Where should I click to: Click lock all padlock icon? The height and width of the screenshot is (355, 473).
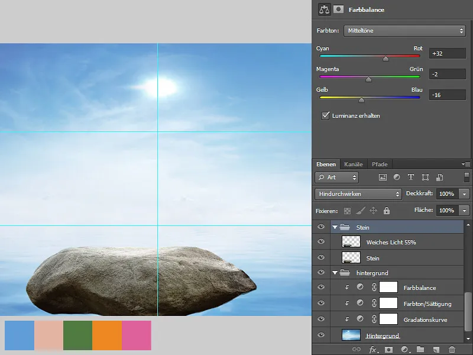click(387, 211)
